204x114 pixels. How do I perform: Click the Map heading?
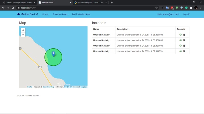(23, 23)
